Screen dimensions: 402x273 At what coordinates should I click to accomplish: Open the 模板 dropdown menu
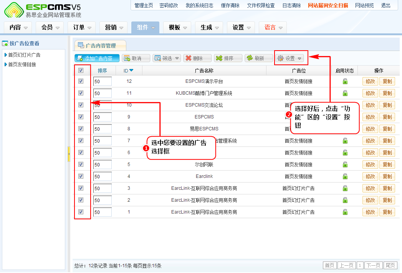coord(177,27)
